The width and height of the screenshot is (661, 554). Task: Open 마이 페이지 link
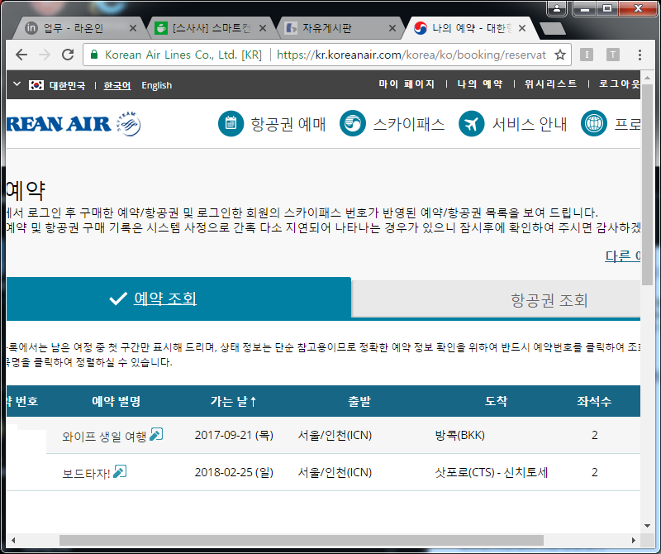tap(407, 84)
